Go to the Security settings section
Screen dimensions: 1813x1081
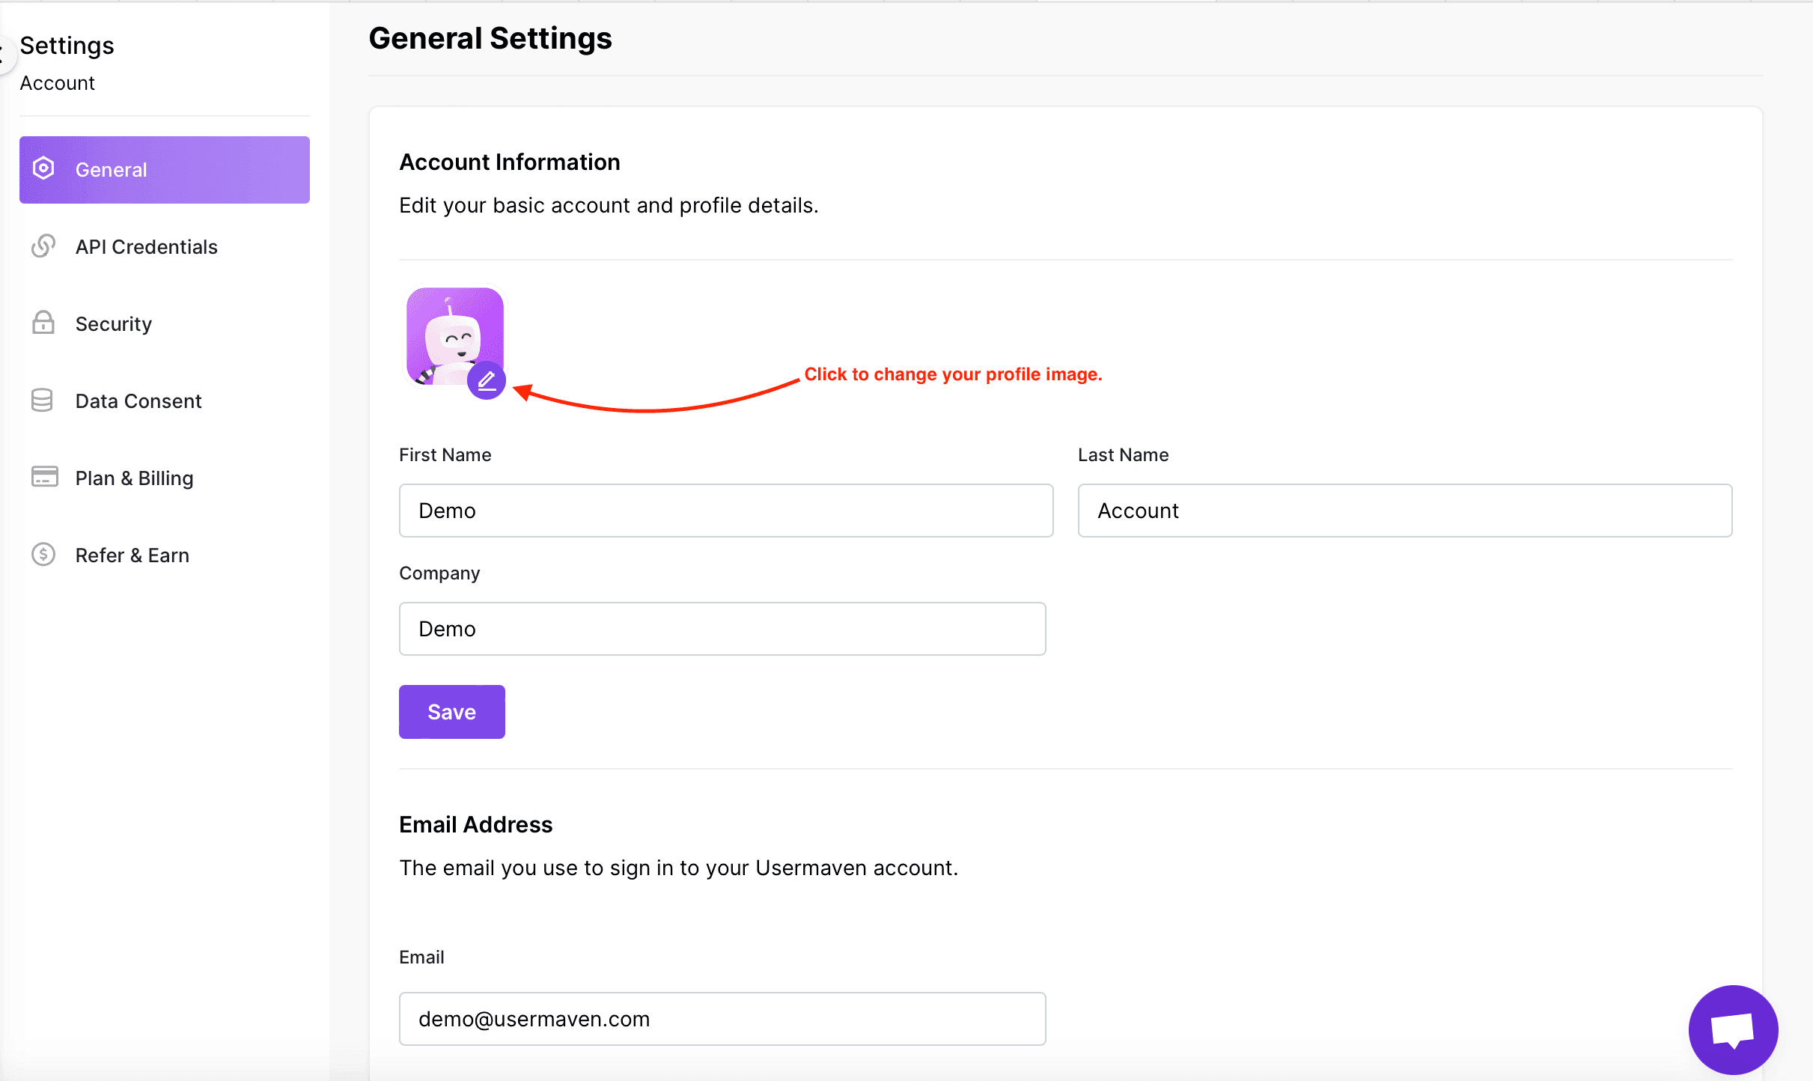(x=114, y=324)
